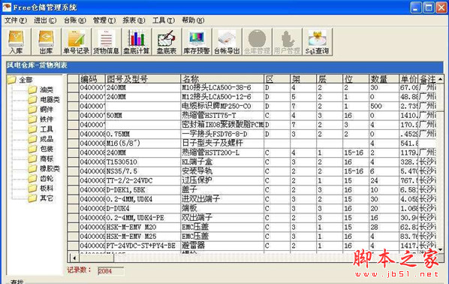This screenshot has width=449, height=284.
Task: Click the 图号及型号 column header
Action: 143,79
